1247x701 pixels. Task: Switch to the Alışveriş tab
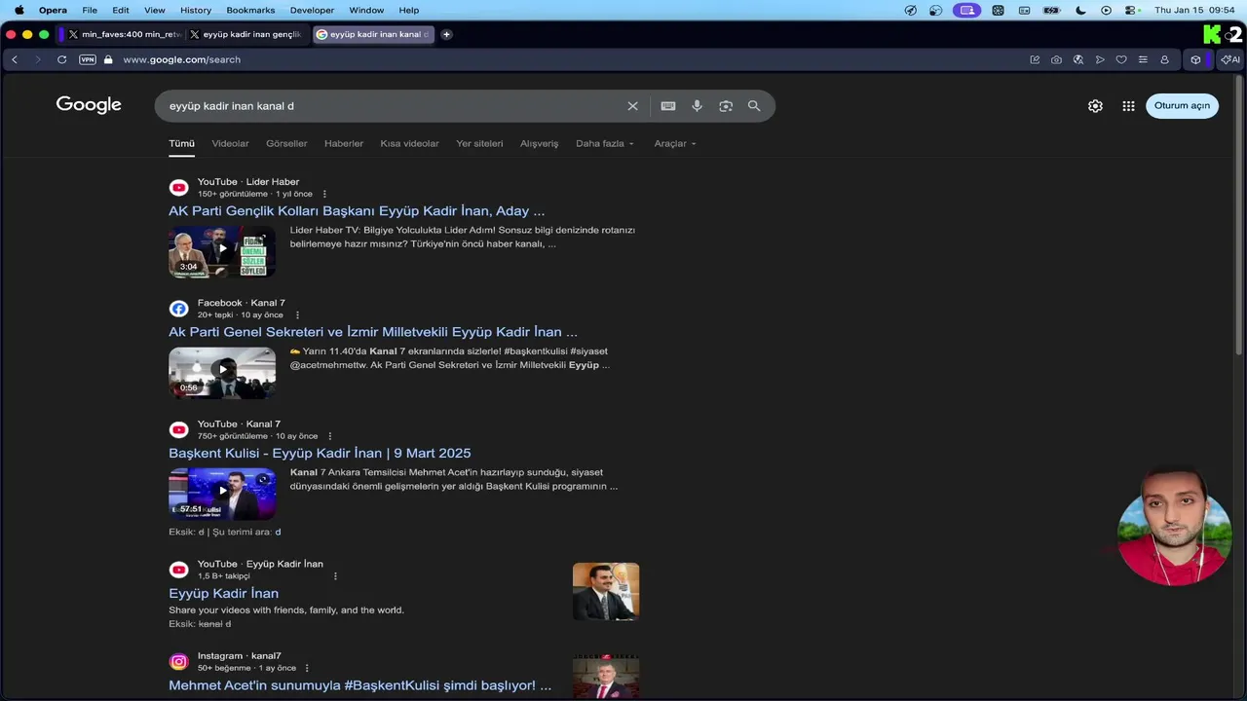(x=539, y=143)
